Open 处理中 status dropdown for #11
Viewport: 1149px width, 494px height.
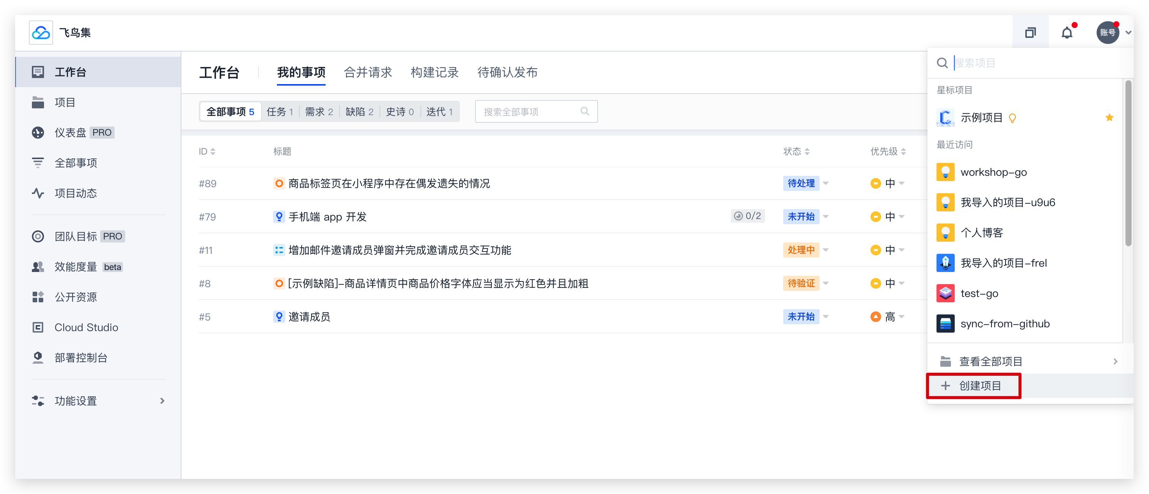pyautogui.click(x=806, y=250)
